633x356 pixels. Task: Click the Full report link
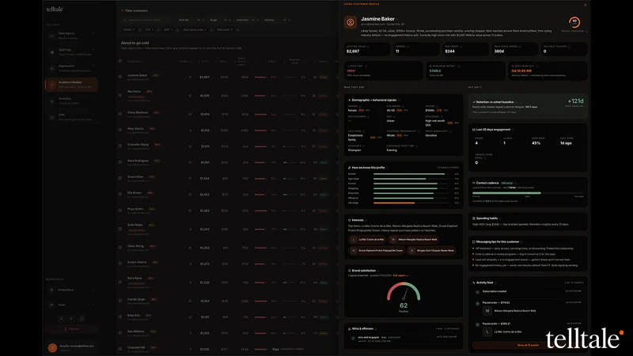(x=400, y=275)
